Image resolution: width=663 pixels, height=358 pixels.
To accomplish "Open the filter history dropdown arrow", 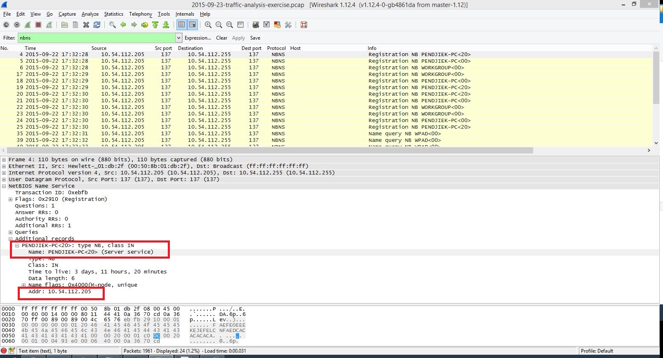I will [179, 38].
